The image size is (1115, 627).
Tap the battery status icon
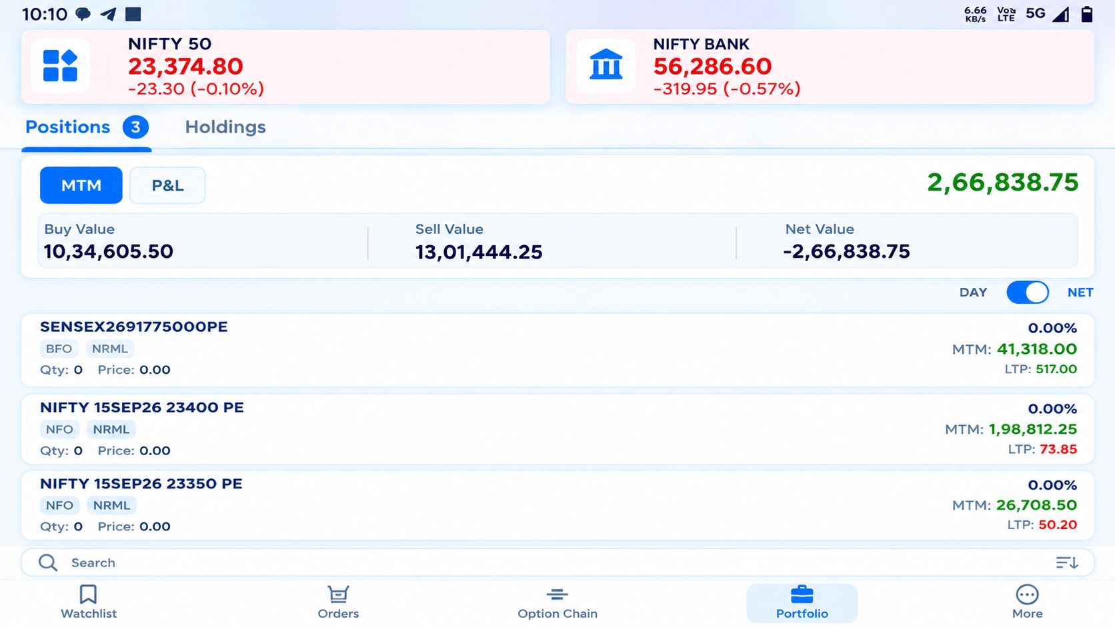pos(1087,14)
